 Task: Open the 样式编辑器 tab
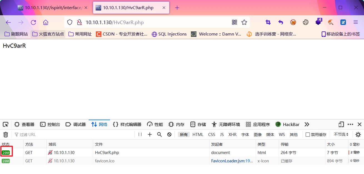pos(127,124)
